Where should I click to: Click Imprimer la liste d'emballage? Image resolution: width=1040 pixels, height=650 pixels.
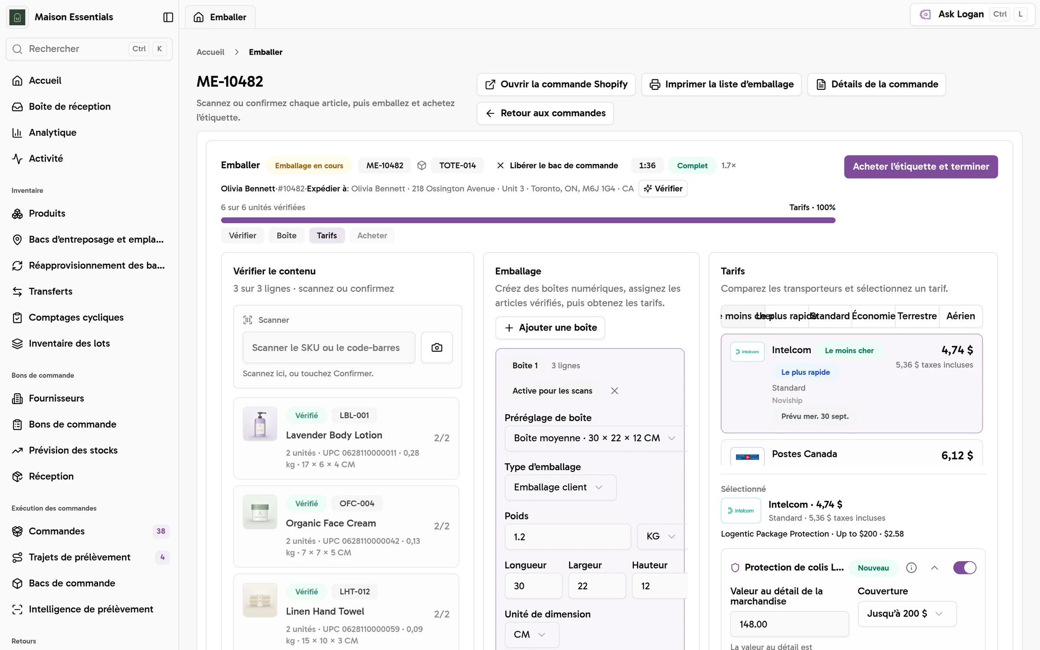pyautogui.click(x=721, y=84)
